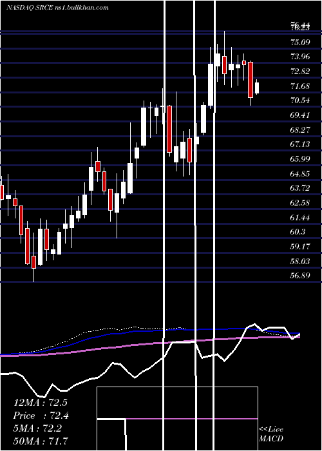Viewport: 322px width, 451px height.
Task: Click the NASDAQ SRCE ns1.bullkhan.com title text
Action: click(57, 8)
